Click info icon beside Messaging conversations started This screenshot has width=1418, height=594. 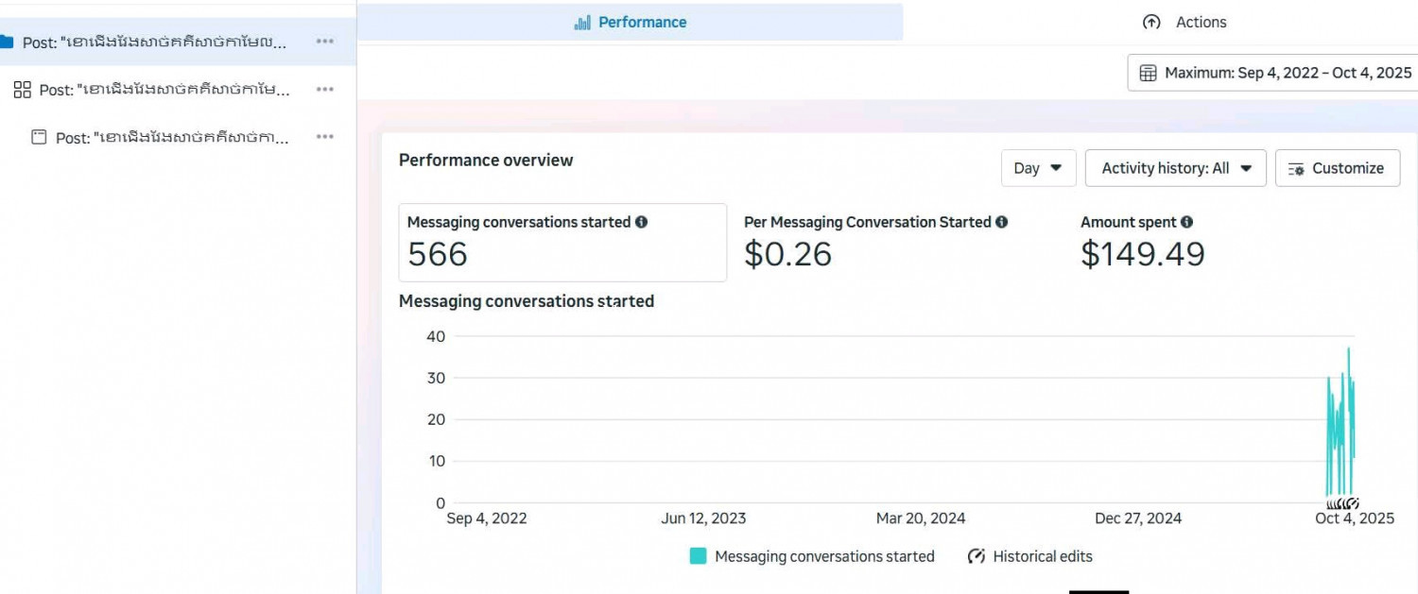[642, 222]
